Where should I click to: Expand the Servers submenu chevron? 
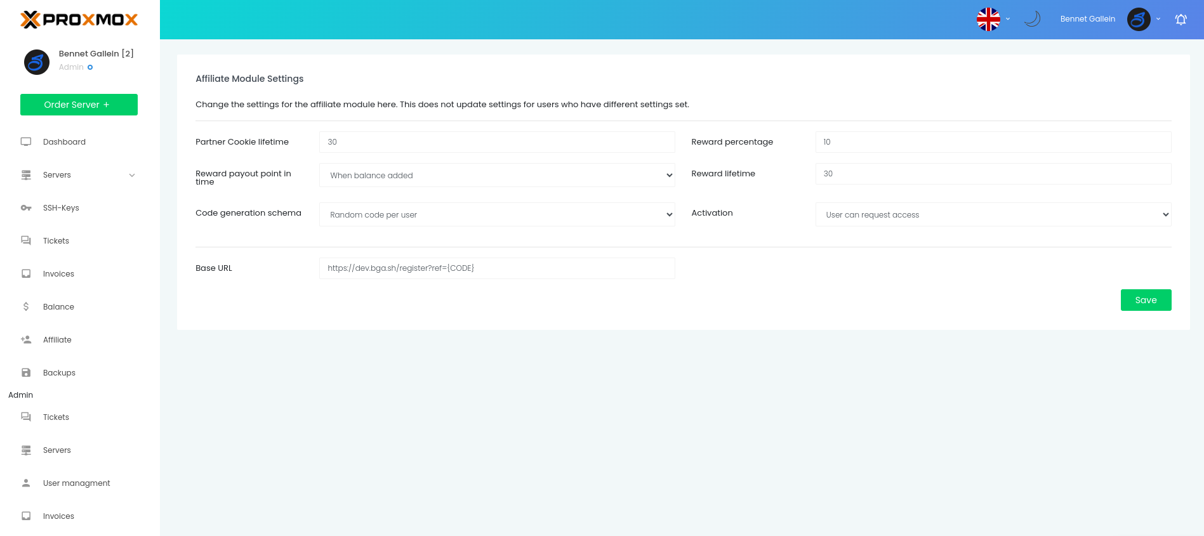coord(132,175)
